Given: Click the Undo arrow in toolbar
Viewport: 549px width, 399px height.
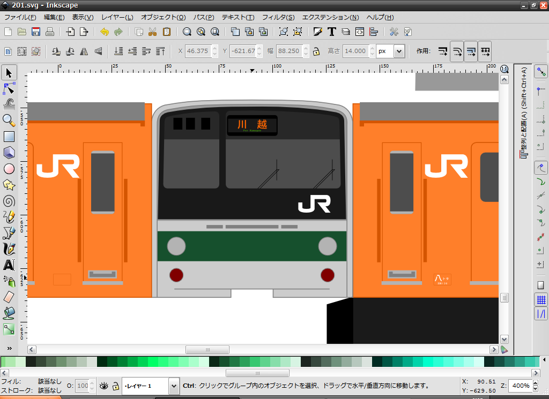Looking at the screenshot, I should [x=105, y=32].
